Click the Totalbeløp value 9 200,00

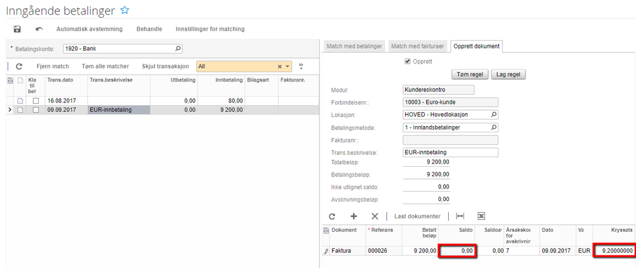pyautogui.click(x=427, y=162)
